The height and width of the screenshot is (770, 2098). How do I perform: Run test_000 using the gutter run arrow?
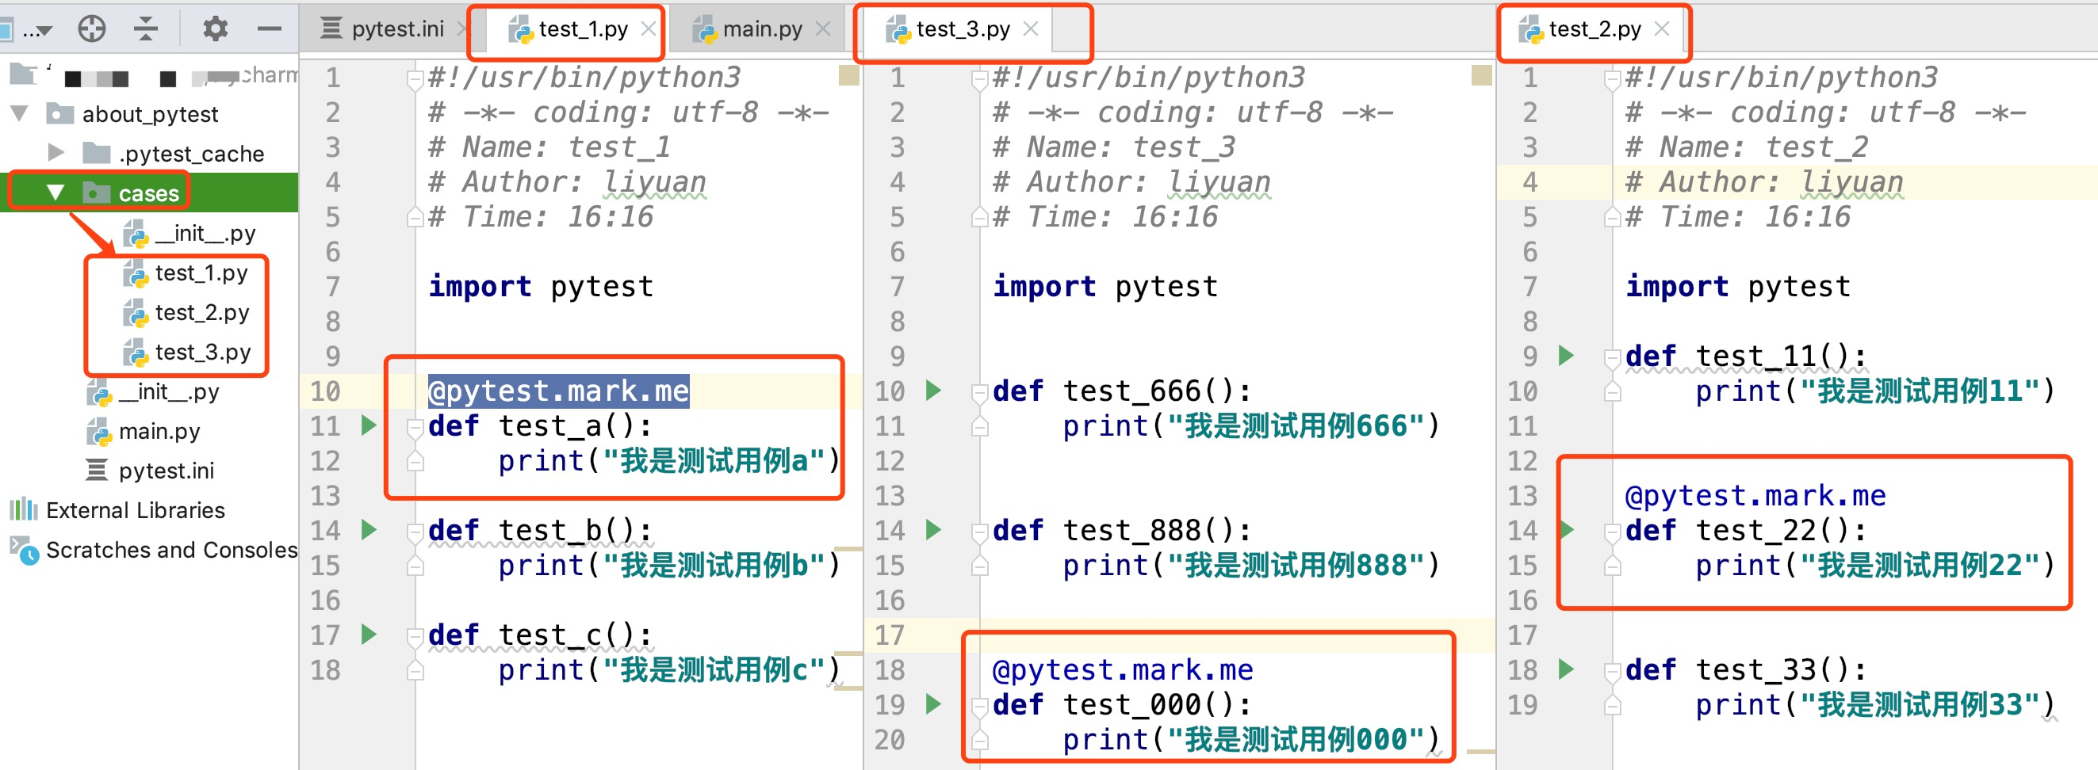tap(933, 704)
